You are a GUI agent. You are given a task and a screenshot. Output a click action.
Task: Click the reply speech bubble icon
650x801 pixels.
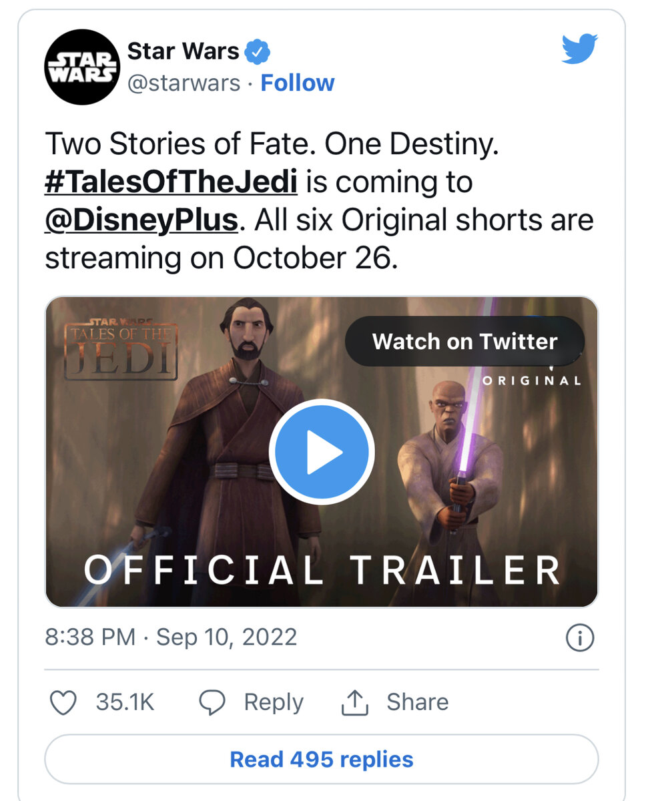pos(213,702)
